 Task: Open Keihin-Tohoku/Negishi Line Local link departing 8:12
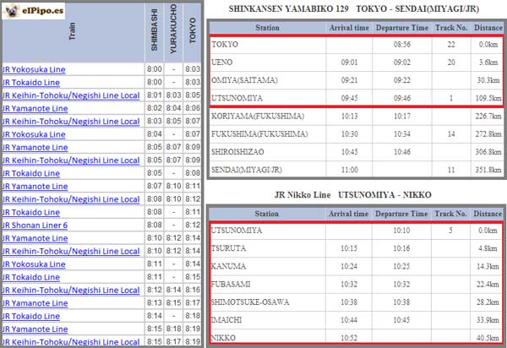click(x=71, y=291)
